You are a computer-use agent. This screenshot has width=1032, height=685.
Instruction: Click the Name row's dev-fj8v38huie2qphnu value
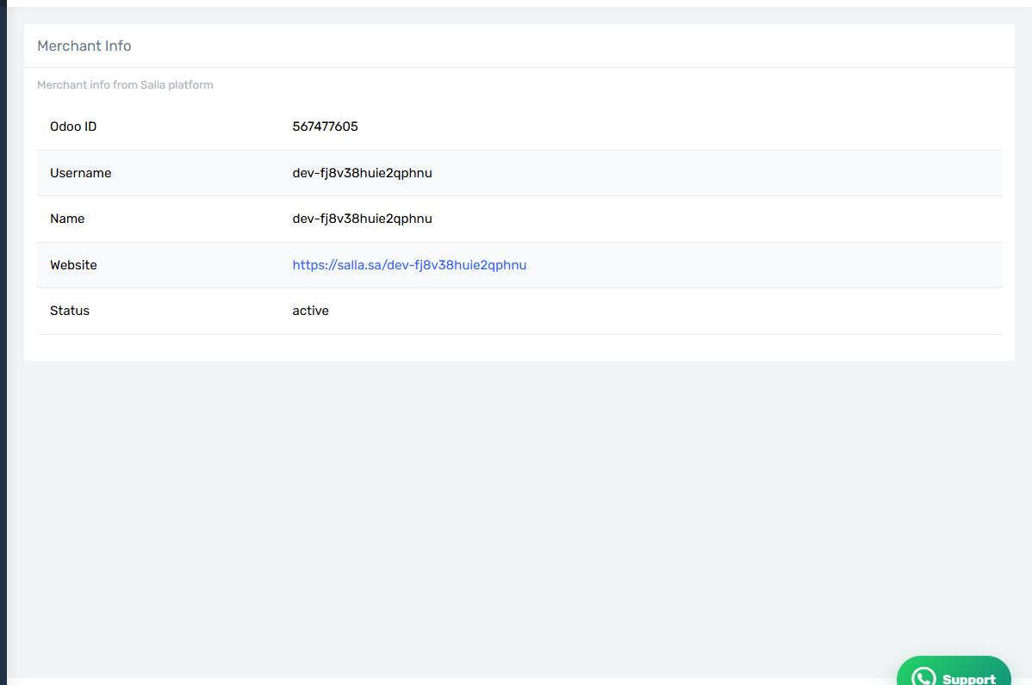coord(362,219)
